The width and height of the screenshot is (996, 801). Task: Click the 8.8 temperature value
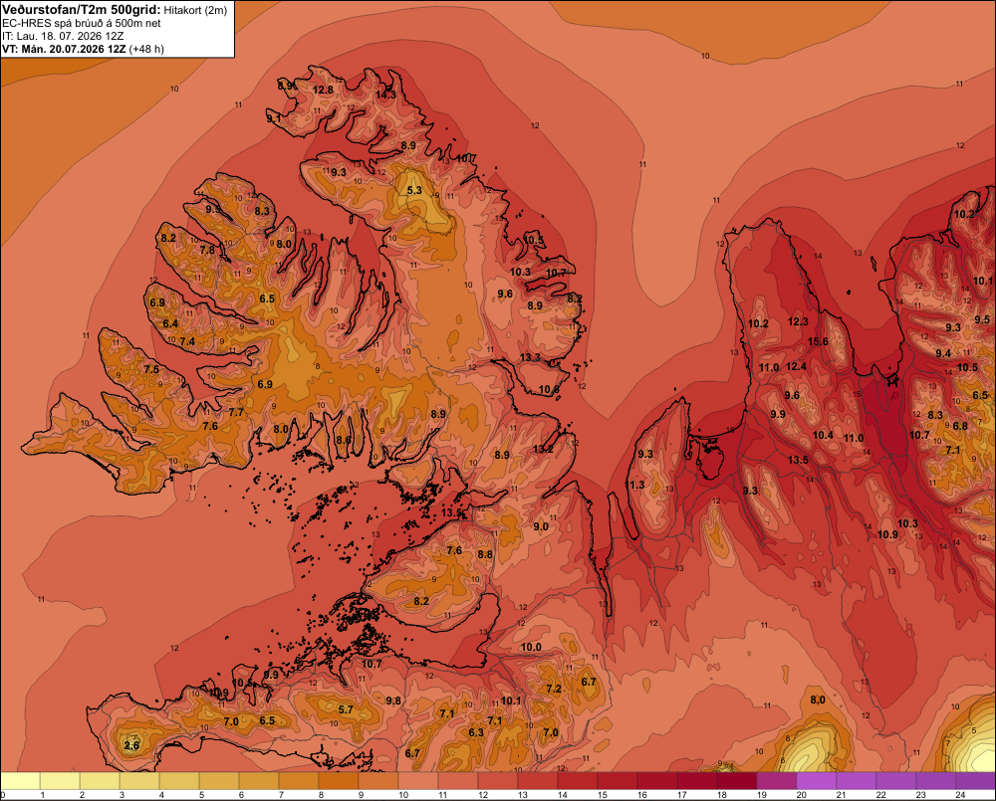tap(485, 554)
